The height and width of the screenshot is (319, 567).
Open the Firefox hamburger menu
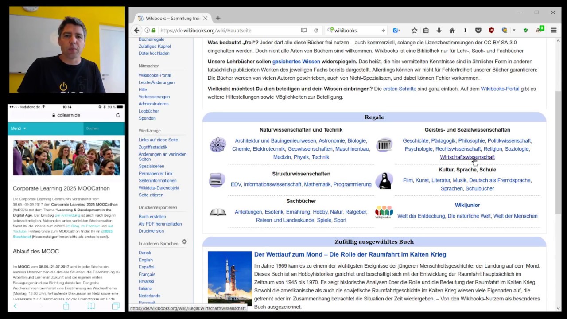(x=554, y=31)
